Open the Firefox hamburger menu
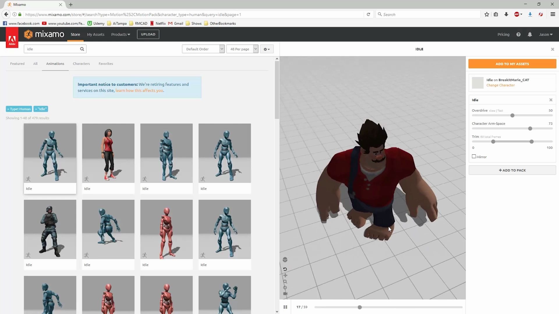 [553, 14]
